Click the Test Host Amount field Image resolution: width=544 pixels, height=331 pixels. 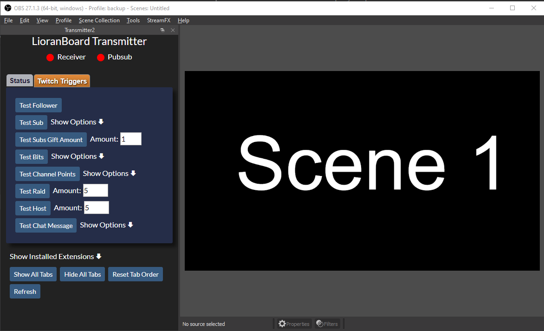[96, 208]
